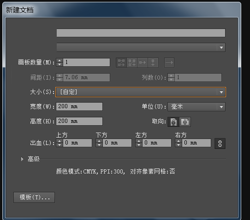Increase 左方 bleed stepper up arrow
The height and width of the screenshot is (220, 250).
point(139,141)
